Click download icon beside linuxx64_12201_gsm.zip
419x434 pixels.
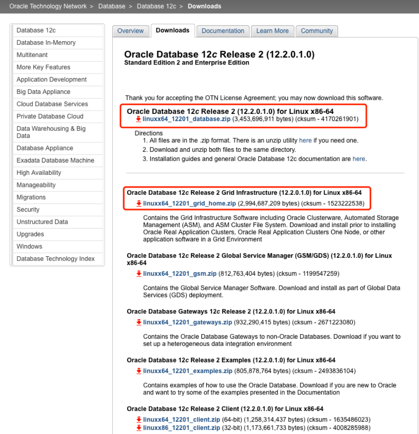139,274
